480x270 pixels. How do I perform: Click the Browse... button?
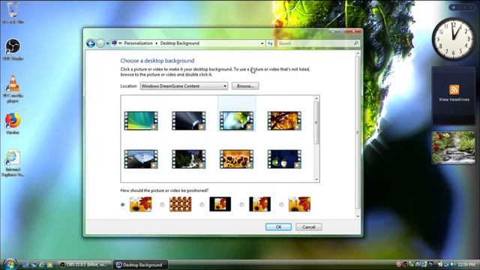coord(245,86)
